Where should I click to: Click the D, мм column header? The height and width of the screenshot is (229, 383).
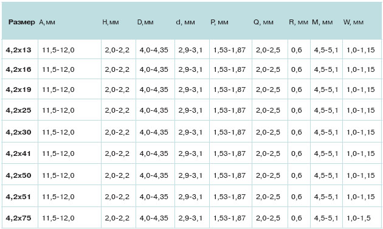(x=145, y=23)
